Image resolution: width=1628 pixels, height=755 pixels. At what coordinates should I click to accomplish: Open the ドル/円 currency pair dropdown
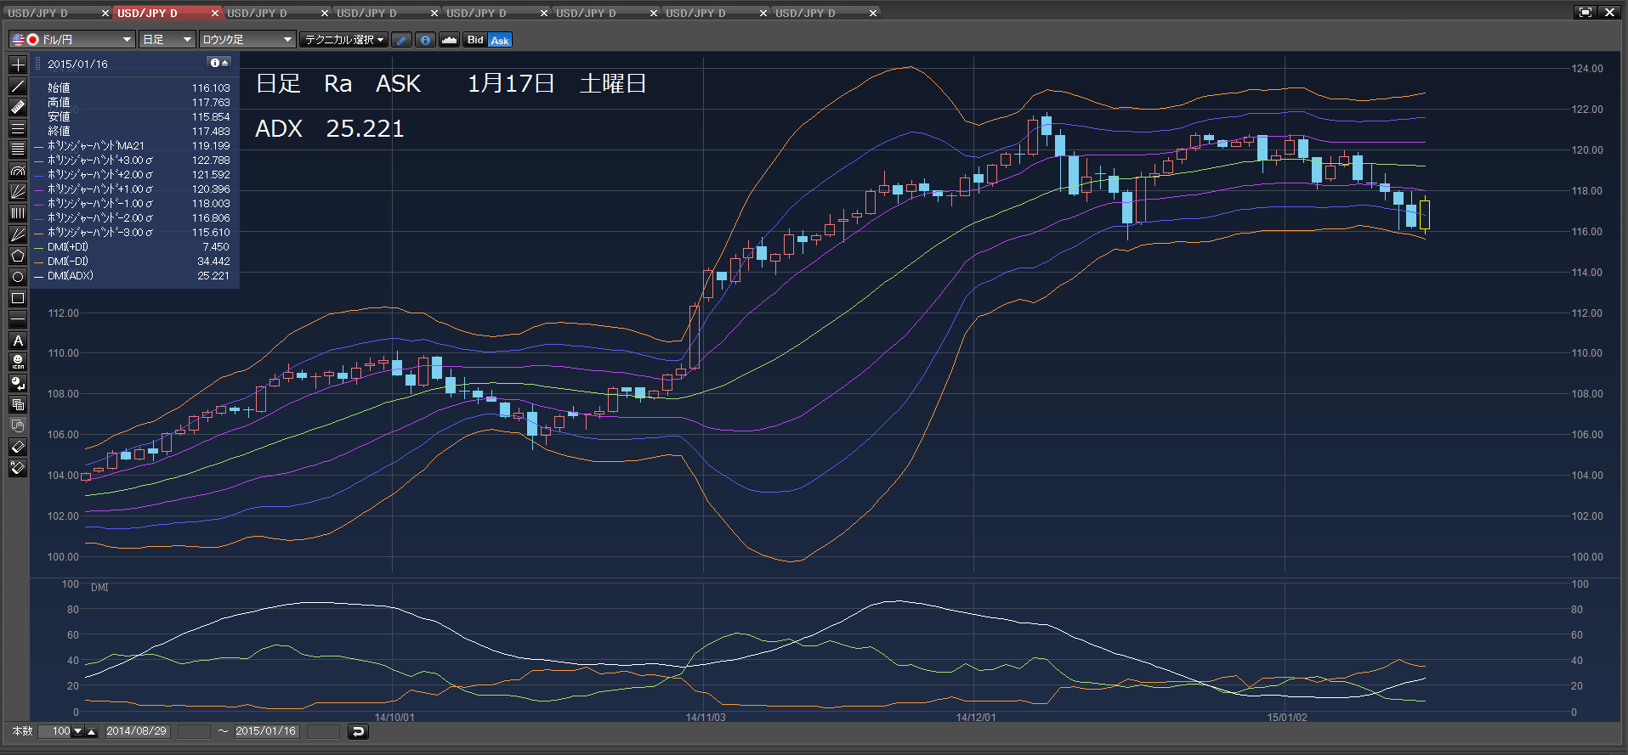tap(72, 40)
